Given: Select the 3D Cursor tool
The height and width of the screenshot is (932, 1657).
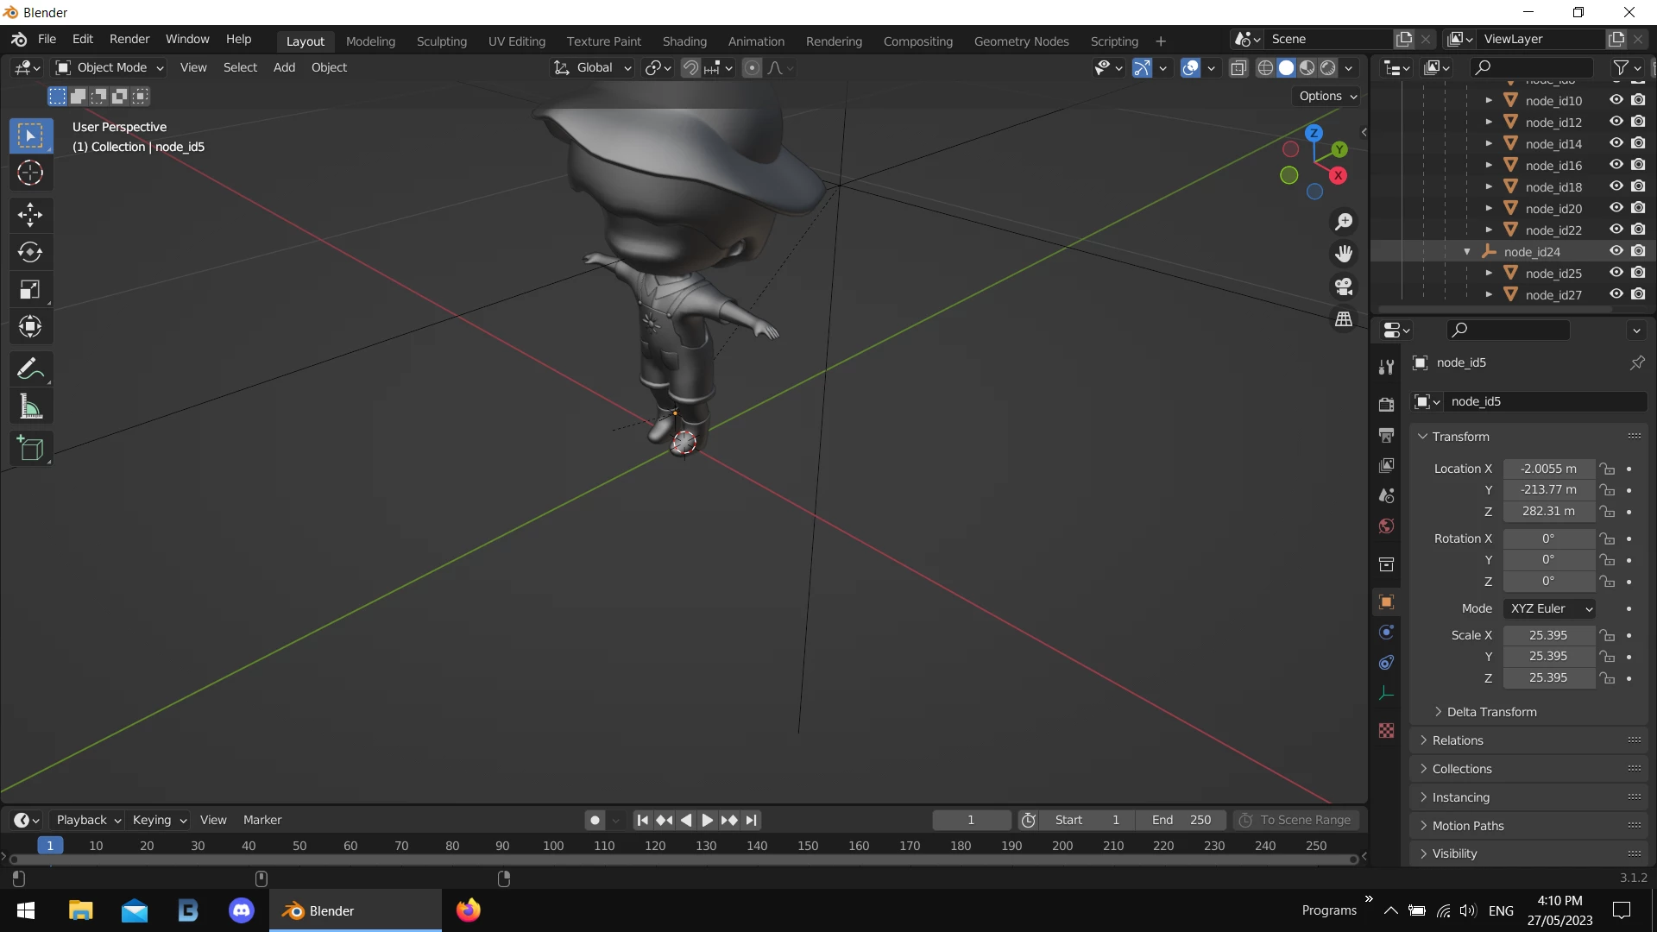Looking at the screenshot, I should 30,173.
